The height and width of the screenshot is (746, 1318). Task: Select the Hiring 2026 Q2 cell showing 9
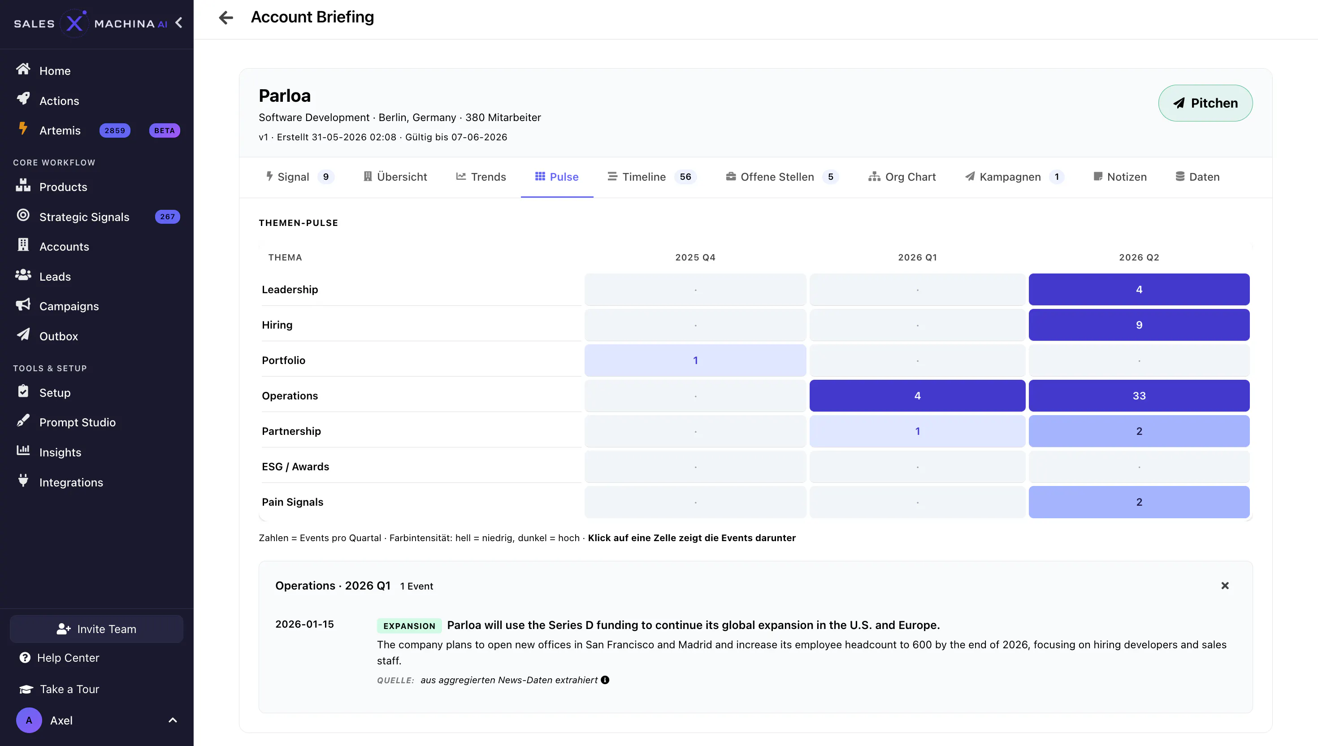pos(1139,325)
